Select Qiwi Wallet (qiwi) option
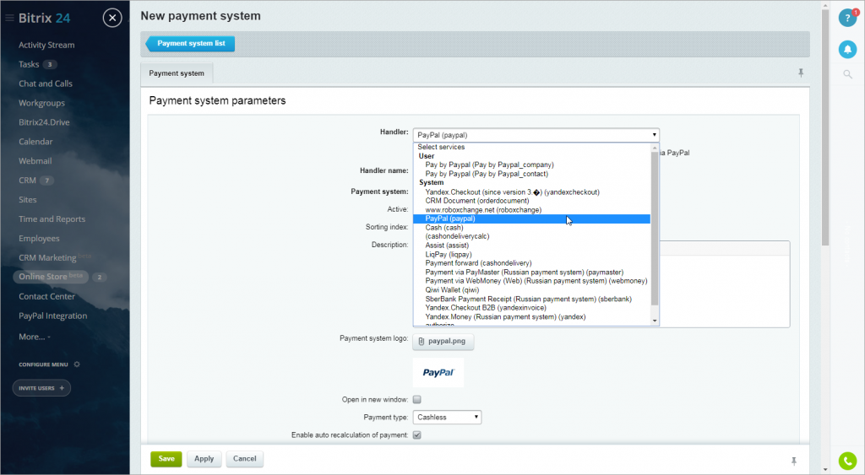This screenshot has width=865, height=475. [x=452, y=290]
